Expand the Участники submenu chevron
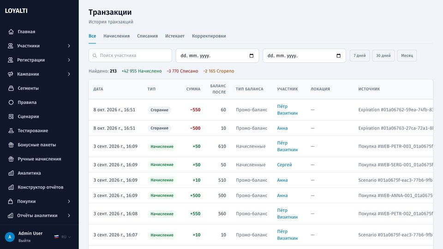443x249 pixels. tap(69, 46)
